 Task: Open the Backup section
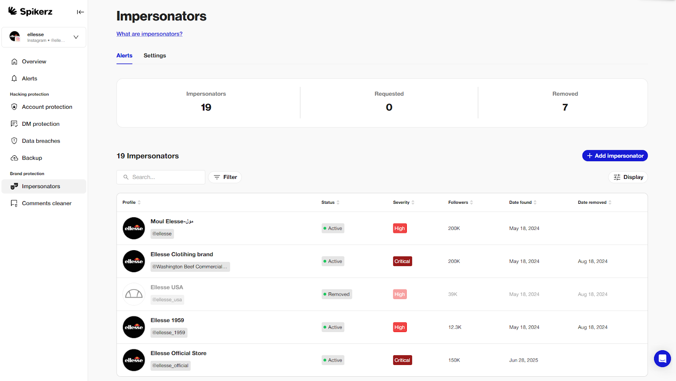coord(32,158)
